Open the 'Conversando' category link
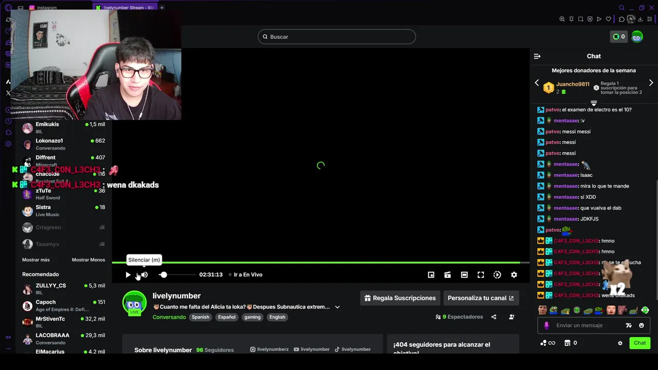The width and height of the screenshot is (658, 370). (x=169, y=317)
